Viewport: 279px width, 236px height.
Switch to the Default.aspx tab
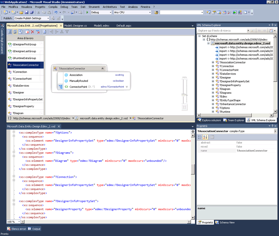click(x=124, y=26)
